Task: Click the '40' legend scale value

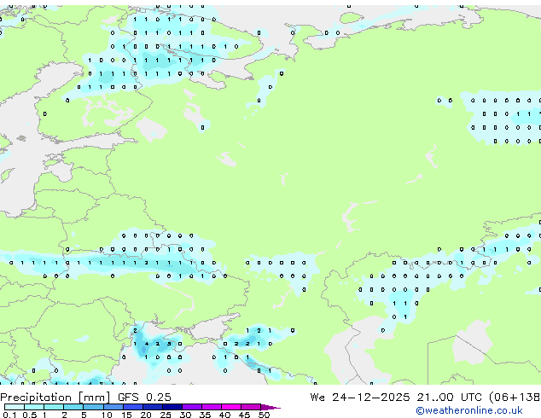Action: pyautogui.click(x=224, y=415)
